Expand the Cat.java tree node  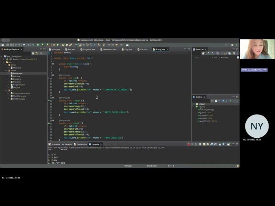(x=8, y=76)
